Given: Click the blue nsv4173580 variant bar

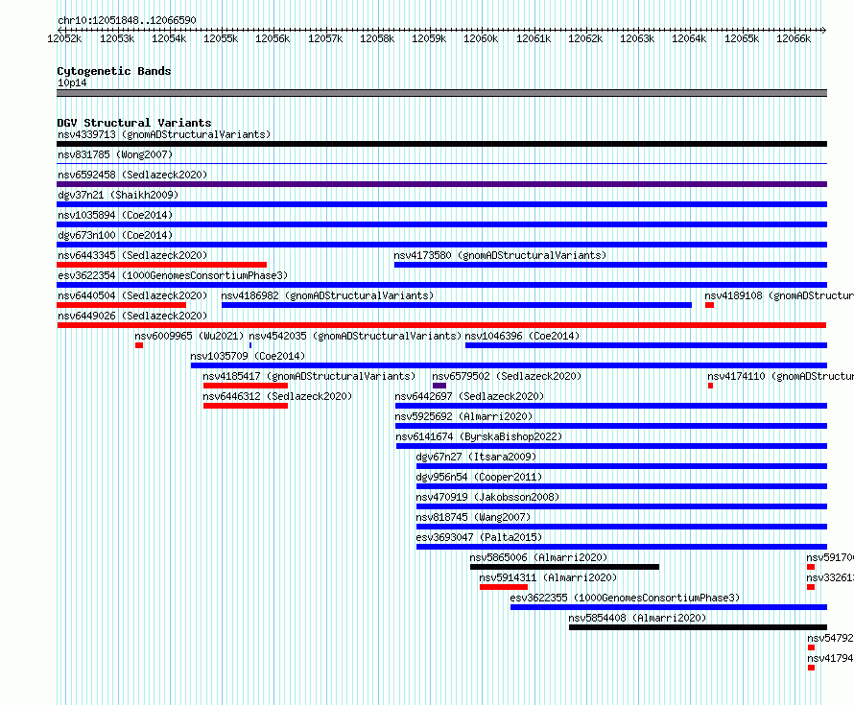Looking at the screenshot, I should (x=610, y=265).
